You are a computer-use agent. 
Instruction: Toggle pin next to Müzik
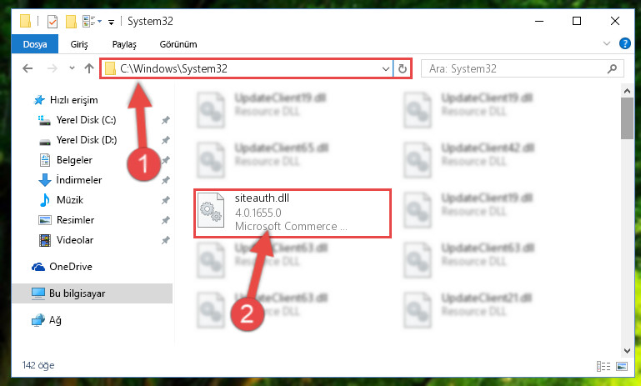pos(166,200)
